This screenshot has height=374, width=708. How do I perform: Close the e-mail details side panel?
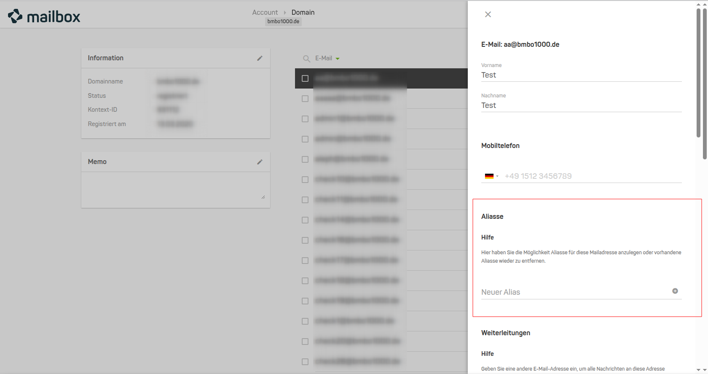click(x=488, y=14)
